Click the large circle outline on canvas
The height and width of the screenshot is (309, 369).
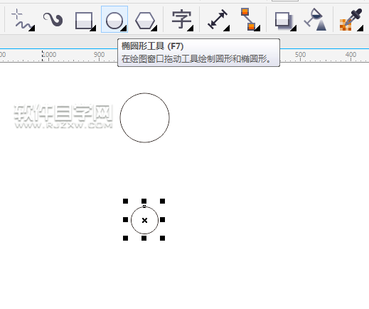[144, 93]
